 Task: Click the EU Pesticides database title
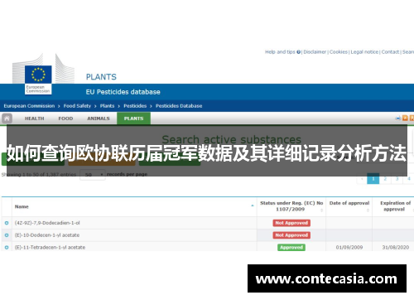coord(123,92)
